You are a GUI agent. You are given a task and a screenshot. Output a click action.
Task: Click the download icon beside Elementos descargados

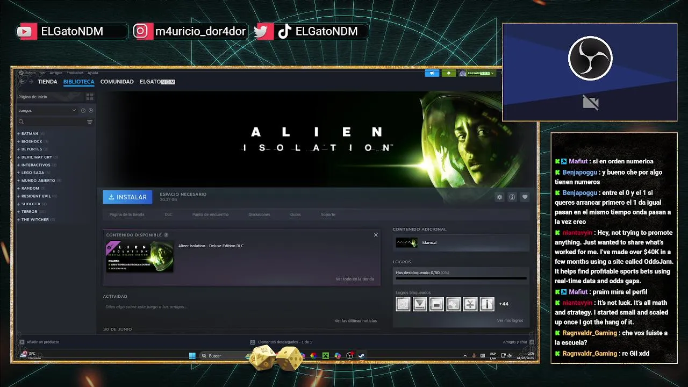(253, 342)
